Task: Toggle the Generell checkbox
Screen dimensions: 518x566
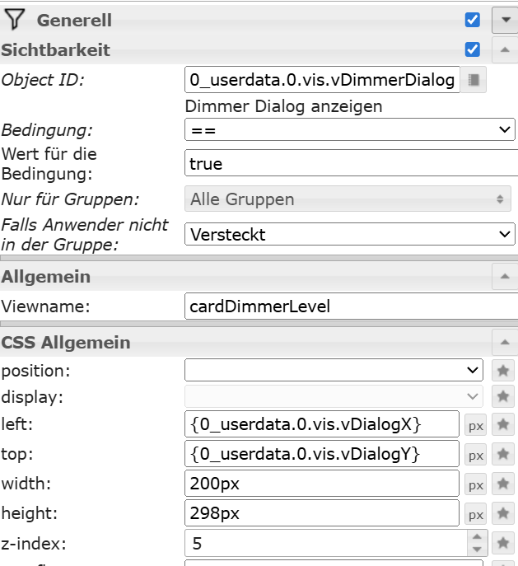Action: coord(472,20)
